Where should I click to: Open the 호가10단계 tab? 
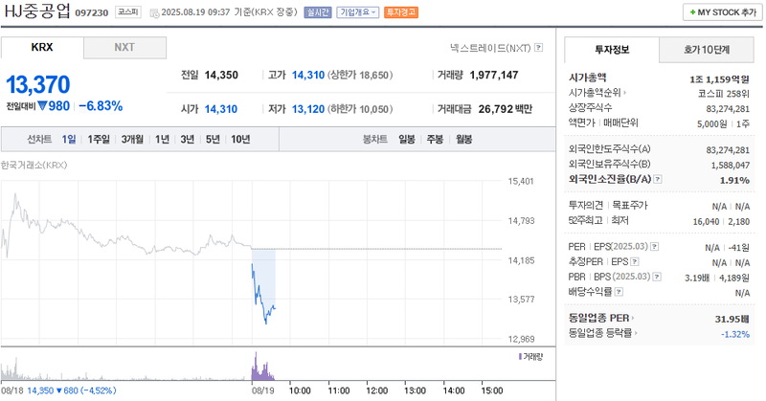pos(707,50)
